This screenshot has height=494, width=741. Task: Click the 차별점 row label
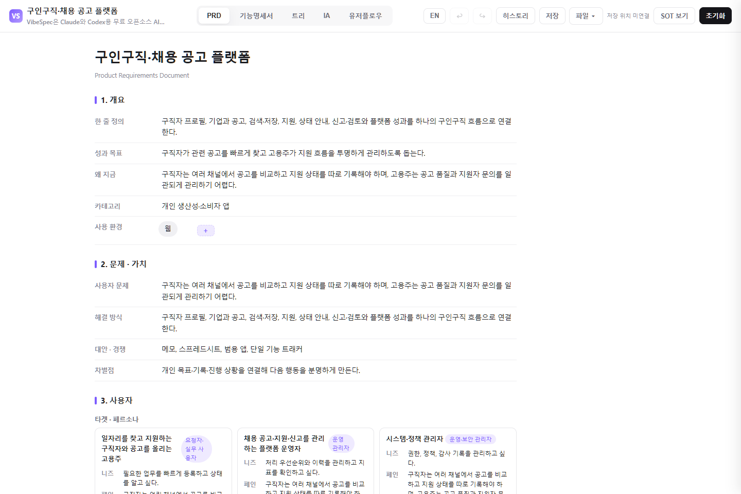(104, 370)
